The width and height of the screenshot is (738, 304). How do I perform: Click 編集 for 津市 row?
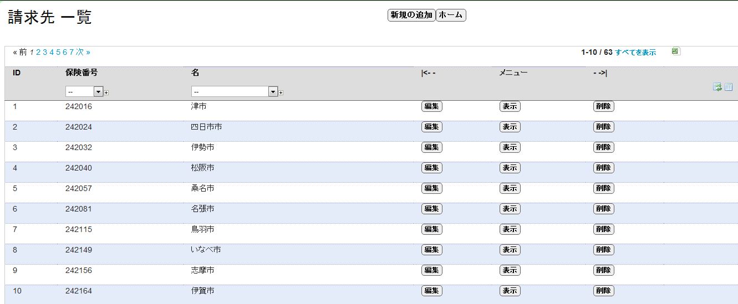click(x=432, y=106)
